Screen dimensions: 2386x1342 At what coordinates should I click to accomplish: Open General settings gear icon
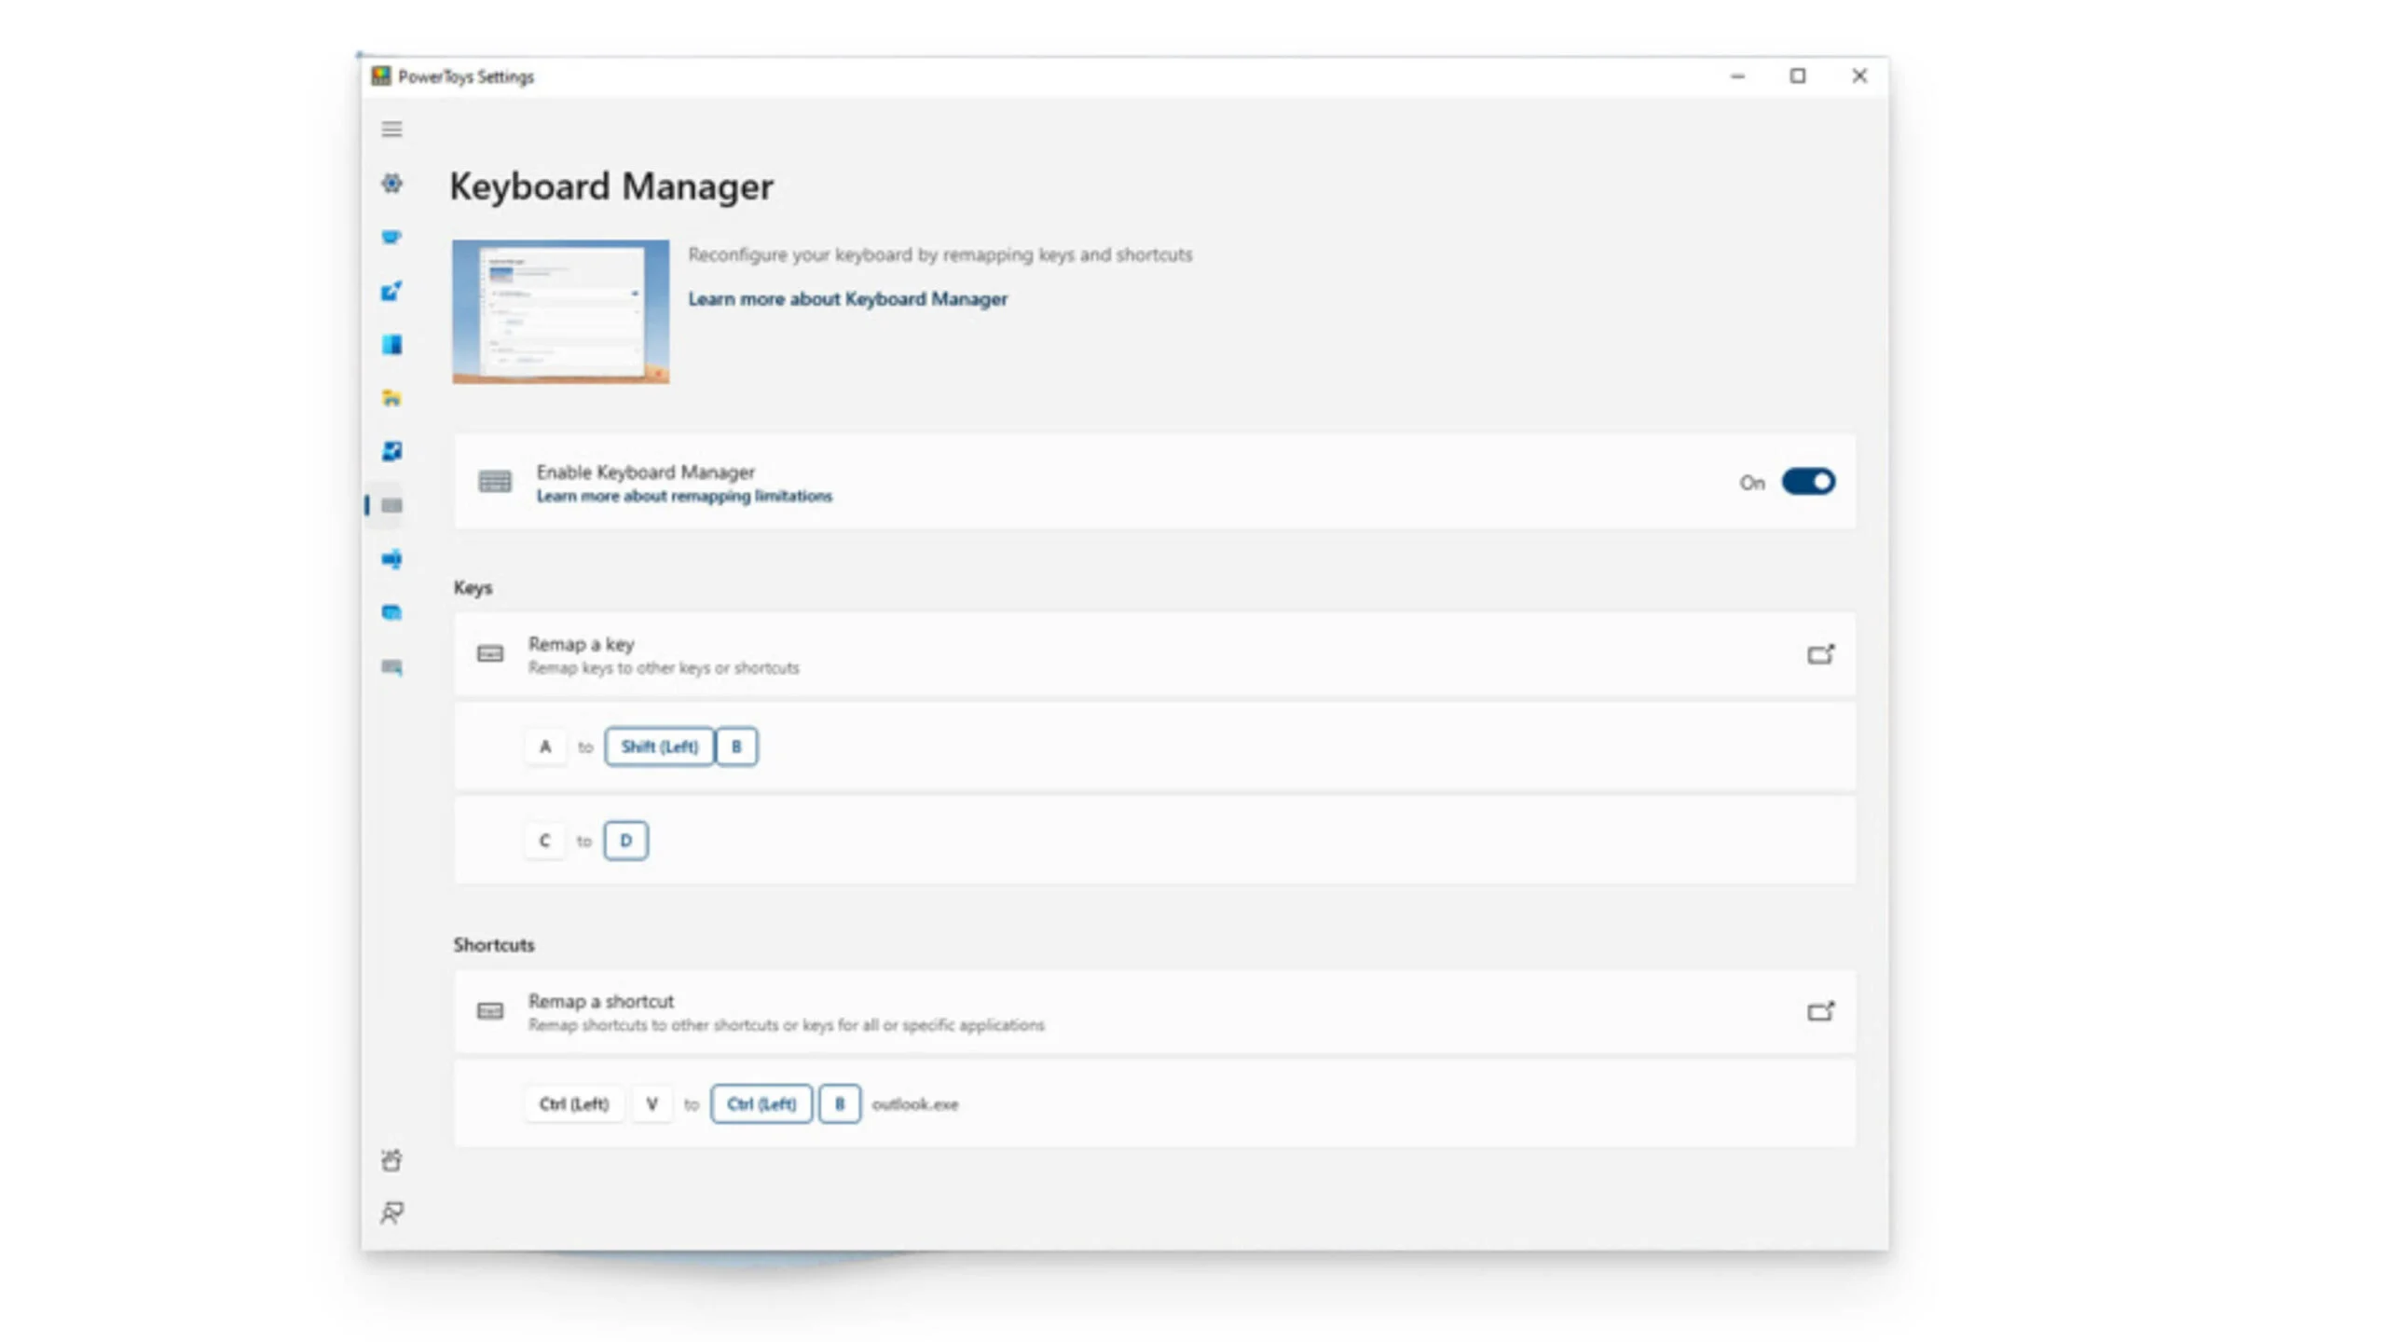[x=391, y=184]
